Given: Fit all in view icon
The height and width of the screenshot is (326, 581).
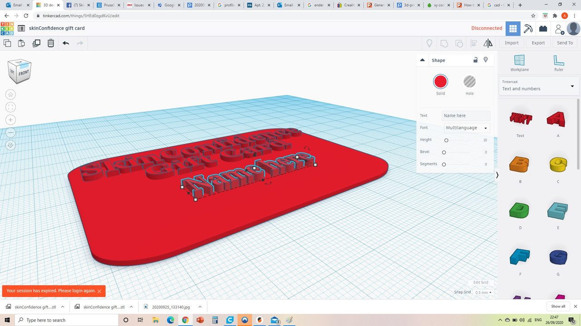Looking at the screenshot, I should click(x=11, y=107).
